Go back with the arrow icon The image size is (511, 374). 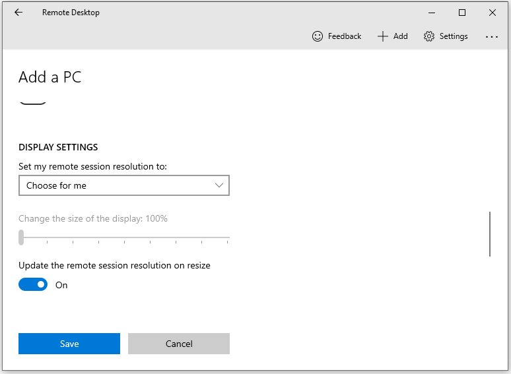pos(18,13)
